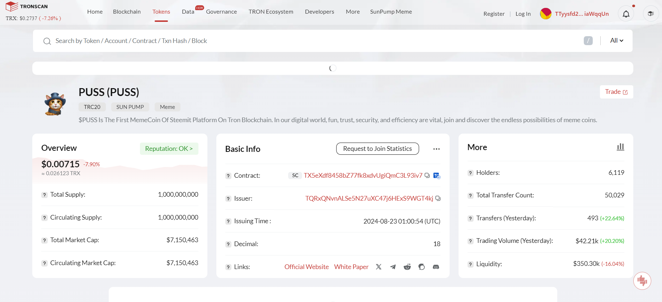Open the notifications bell
Screen dimensions: 662x302
click(x=626, y=14)
